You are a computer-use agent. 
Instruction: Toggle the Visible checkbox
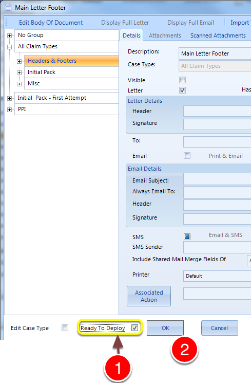tap(182, 80)
